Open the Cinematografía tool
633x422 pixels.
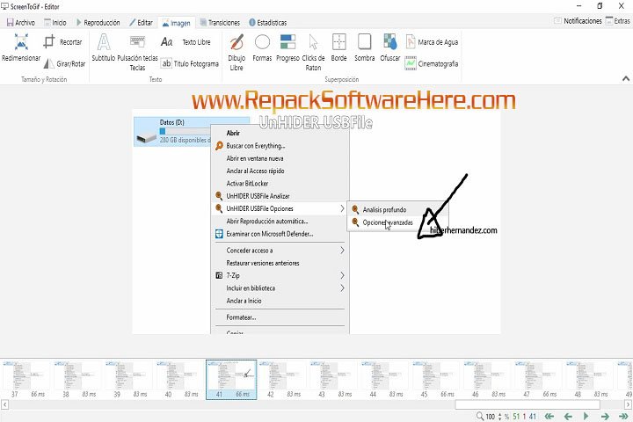point(432,63)
